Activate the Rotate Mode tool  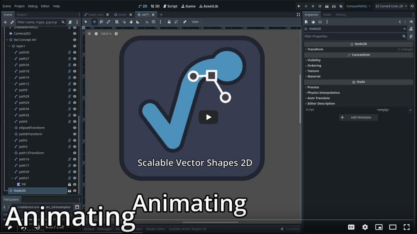point(102,22)
